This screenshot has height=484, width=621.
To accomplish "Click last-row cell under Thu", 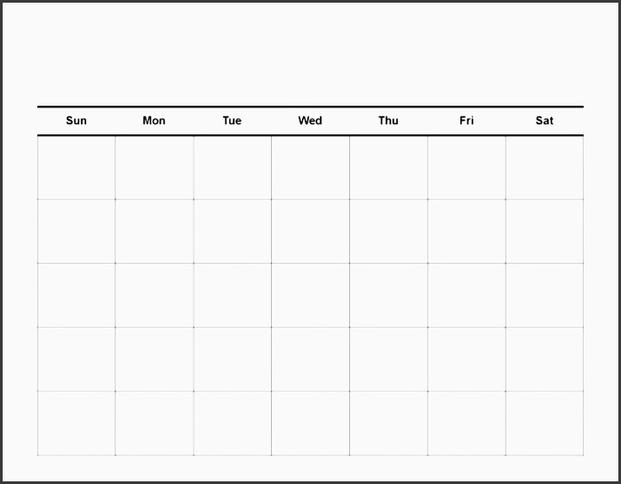I will pyautogui.click(x=388, y=423).
